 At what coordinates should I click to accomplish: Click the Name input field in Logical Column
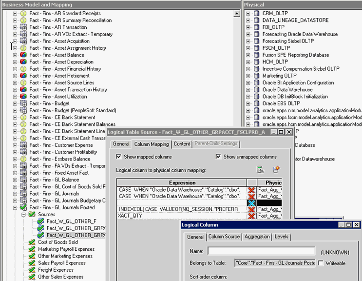click(x=261, y=251)
